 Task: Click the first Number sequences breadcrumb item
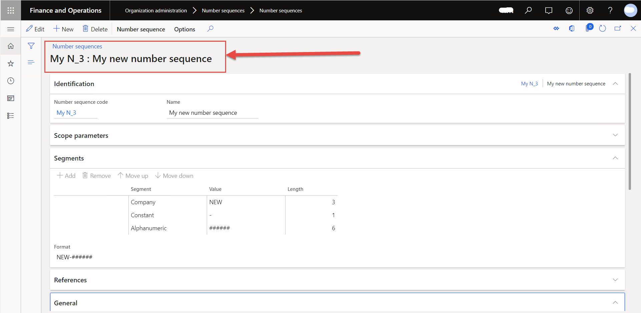pos(223,11)
